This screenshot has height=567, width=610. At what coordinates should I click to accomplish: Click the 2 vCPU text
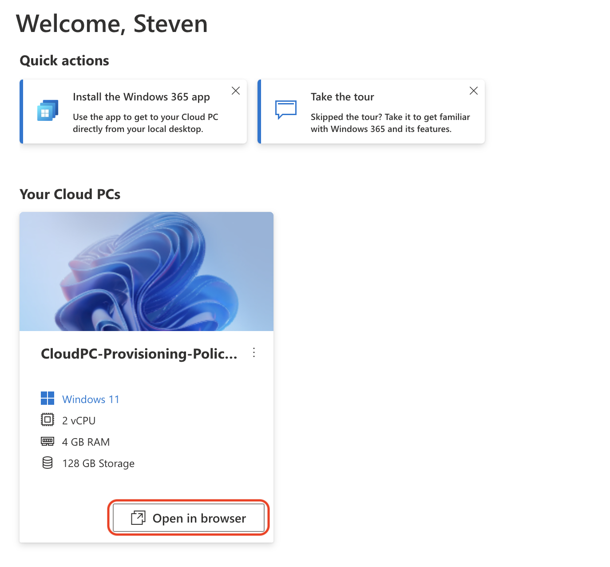79,420
